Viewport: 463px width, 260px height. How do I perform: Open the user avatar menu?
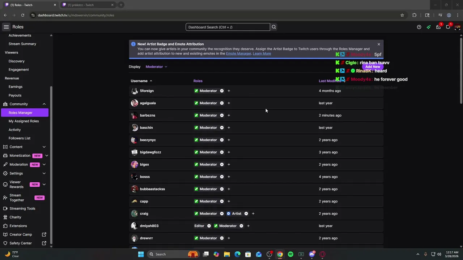click(457, 27)
